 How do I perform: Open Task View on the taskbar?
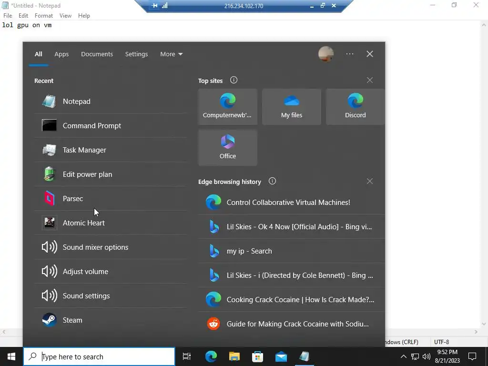click(187, 356)
